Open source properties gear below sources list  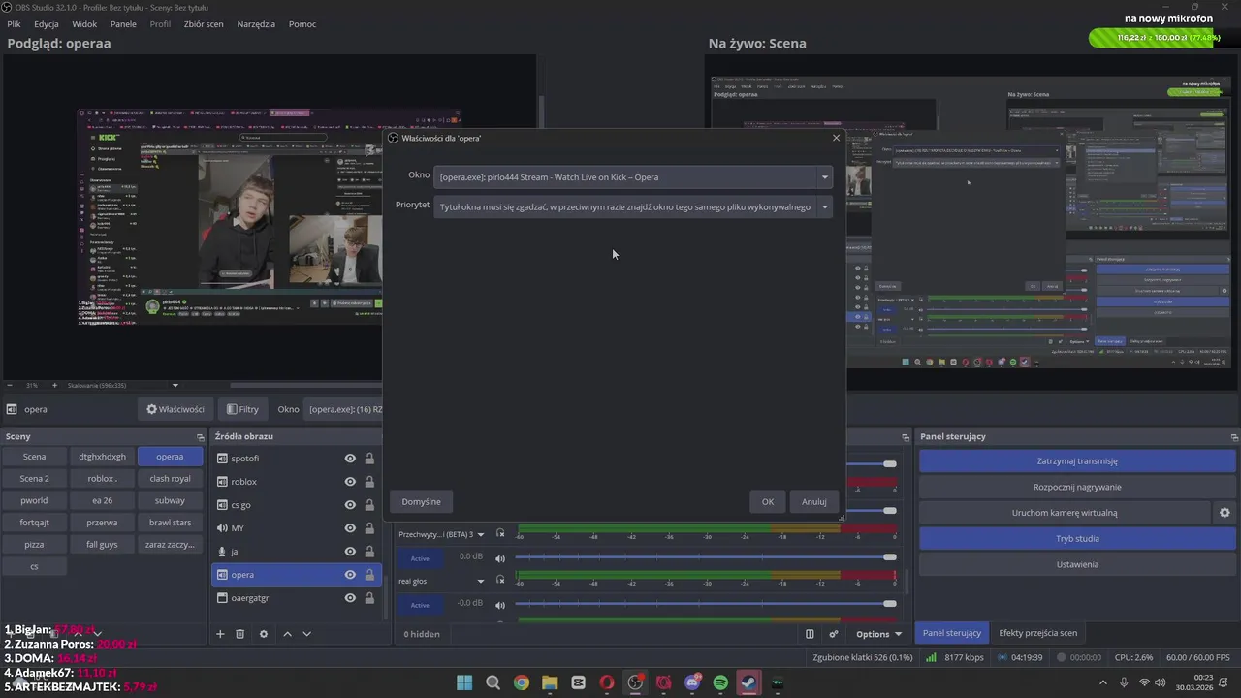point(264,634)
